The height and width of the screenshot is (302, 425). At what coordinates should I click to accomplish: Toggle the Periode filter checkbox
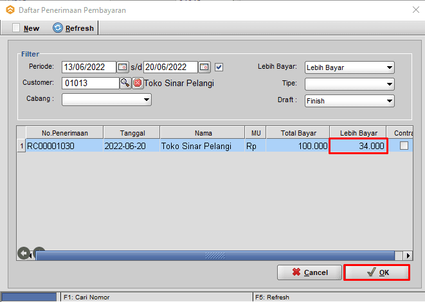219,67
